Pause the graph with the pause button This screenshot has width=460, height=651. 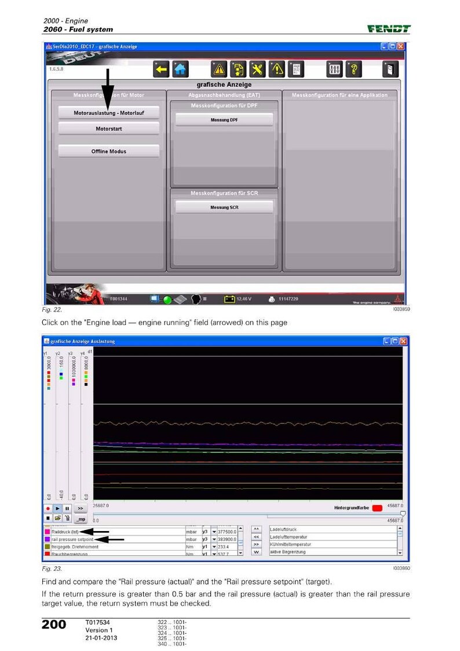(x=67, y=508)
